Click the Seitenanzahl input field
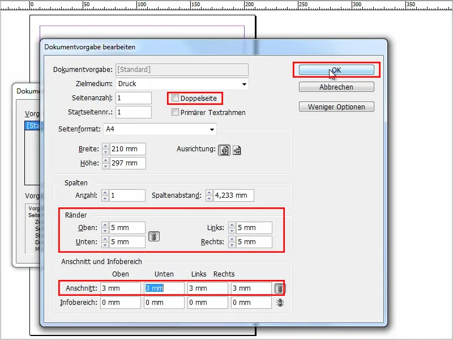Image resolution: width=453 pixels, height=340 pixels. pyautogui.click(x=134, y=98)
